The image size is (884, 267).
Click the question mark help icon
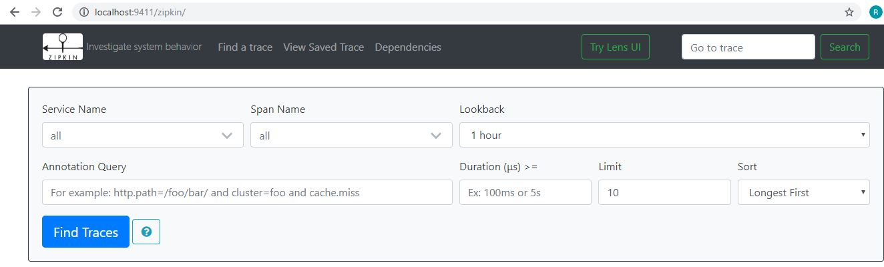point(146,232)
